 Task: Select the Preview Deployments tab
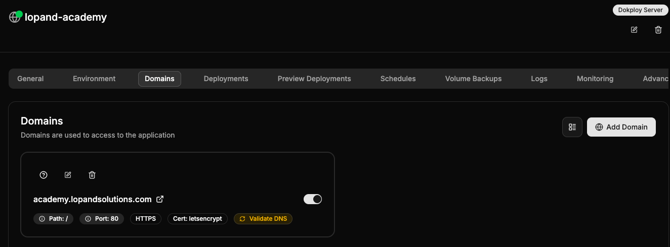tap(314, 79)
